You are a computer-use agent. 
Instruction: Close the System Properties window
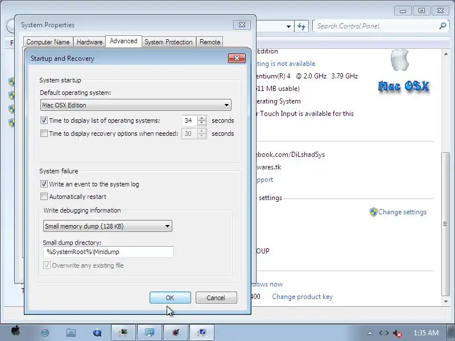click(242, 25)
